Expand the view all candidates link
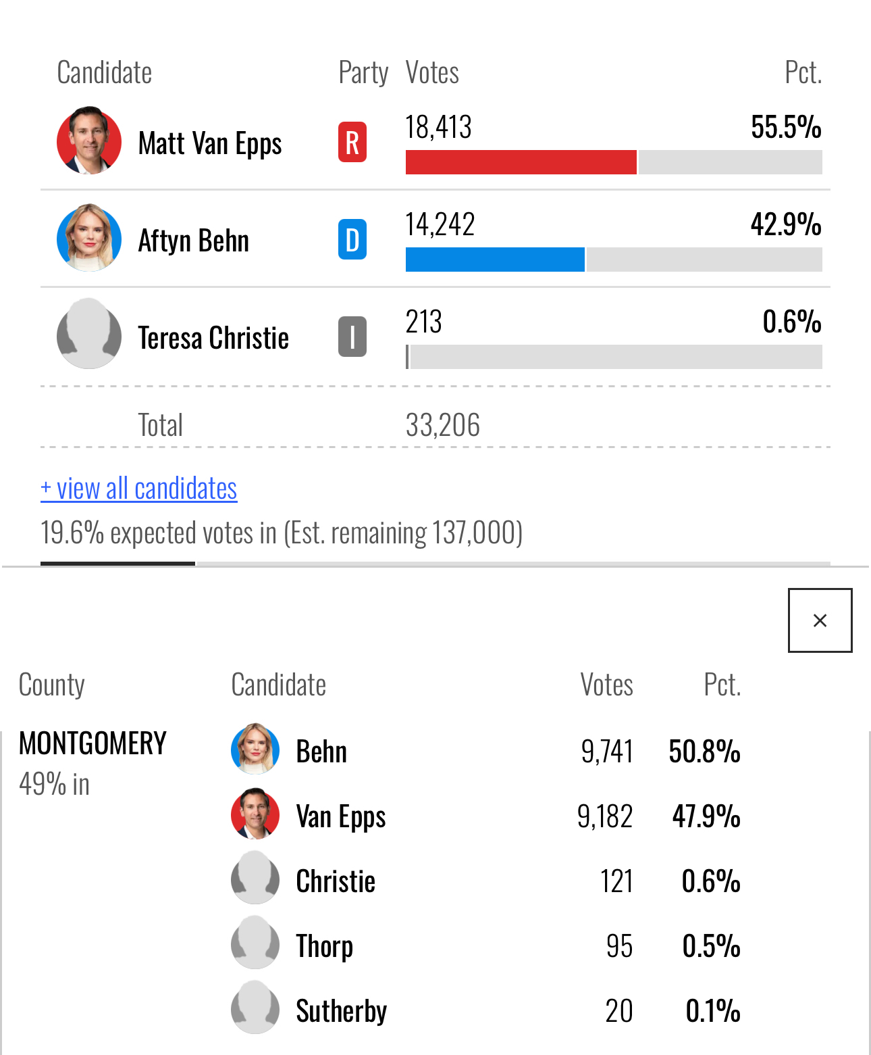Image resolution: width=871 pixels, height=1055 pixels. point(139,488)
